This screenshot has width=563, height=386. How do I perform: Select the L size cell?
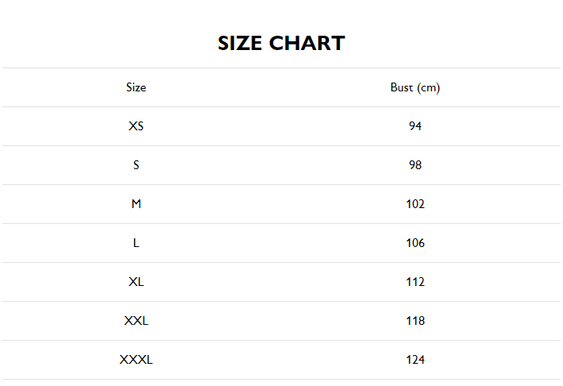click(x=136, y=243)
